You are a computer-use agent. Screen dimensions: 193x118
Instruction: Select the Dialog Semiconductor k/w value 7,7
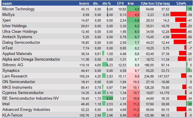click(x=137, y=43)
